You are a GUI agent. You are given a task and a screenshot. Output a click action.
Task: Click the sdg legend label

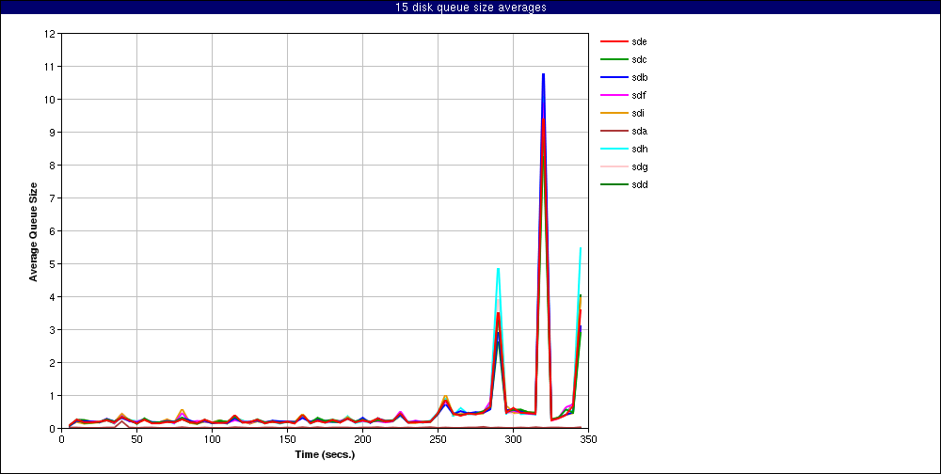(x=639, y=166)
